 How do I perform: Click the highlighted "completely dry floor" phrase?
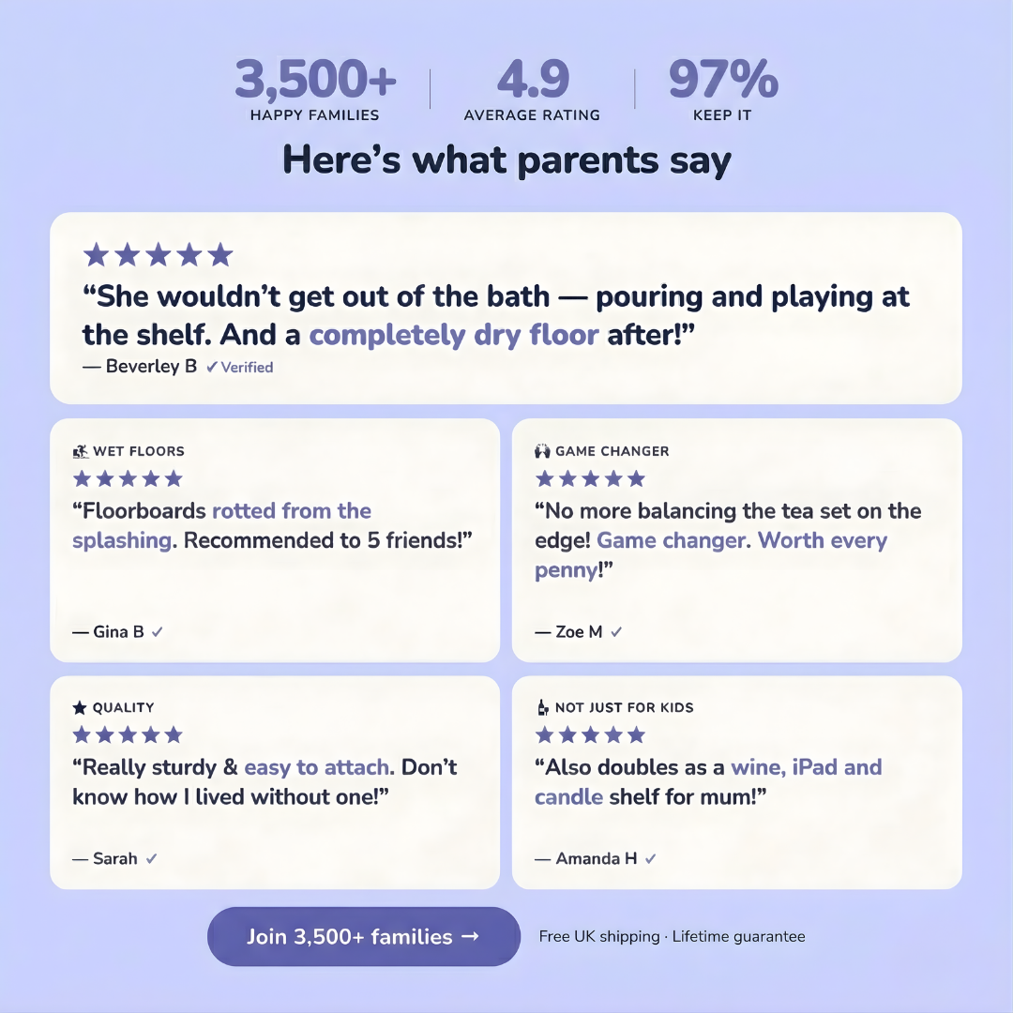pos(454,335)
